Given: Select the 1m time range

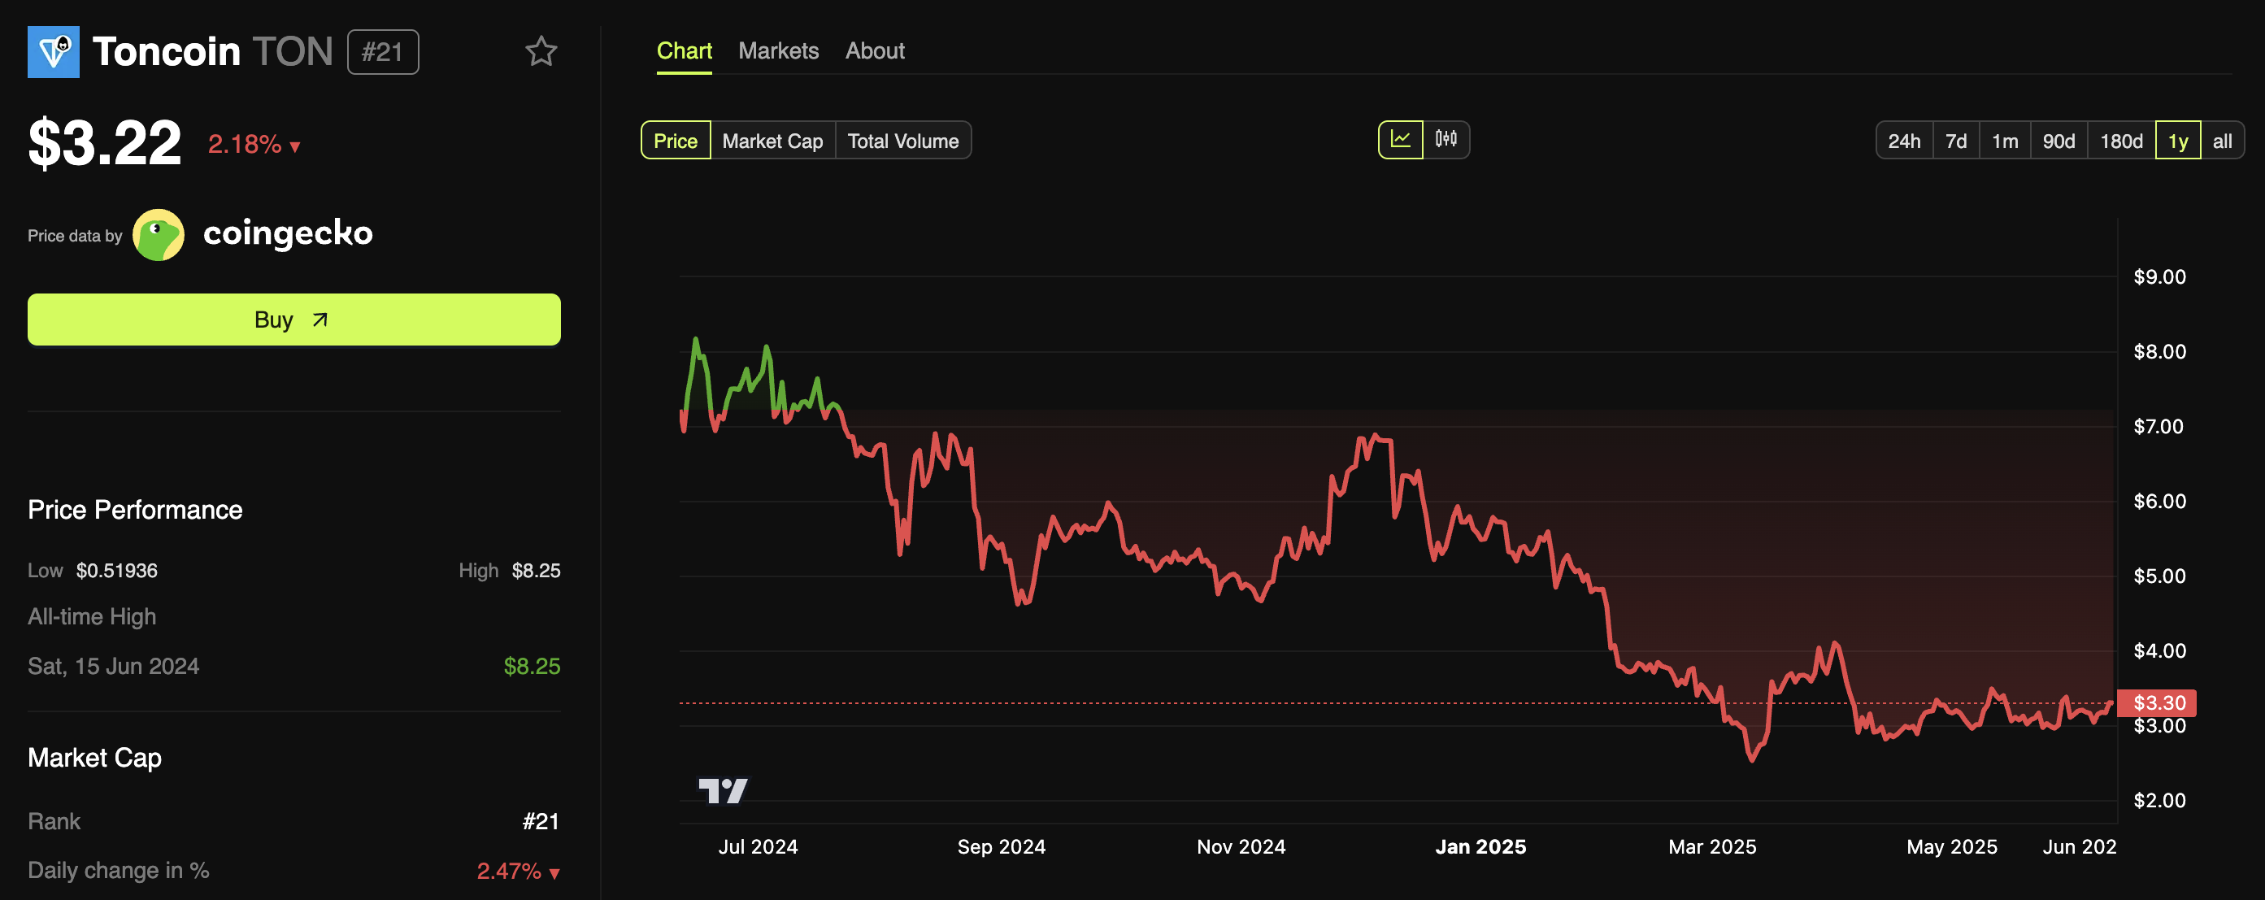Looking at the screenshot, I should pyautogui.click(x=2004, y=141).
